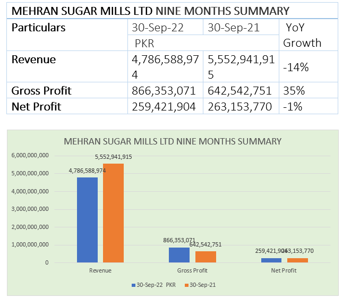Click the chart title text

click(173, 141)
